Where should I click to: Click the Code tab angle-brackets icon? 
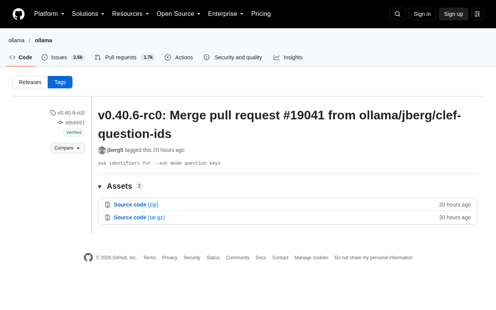(12, 57)
